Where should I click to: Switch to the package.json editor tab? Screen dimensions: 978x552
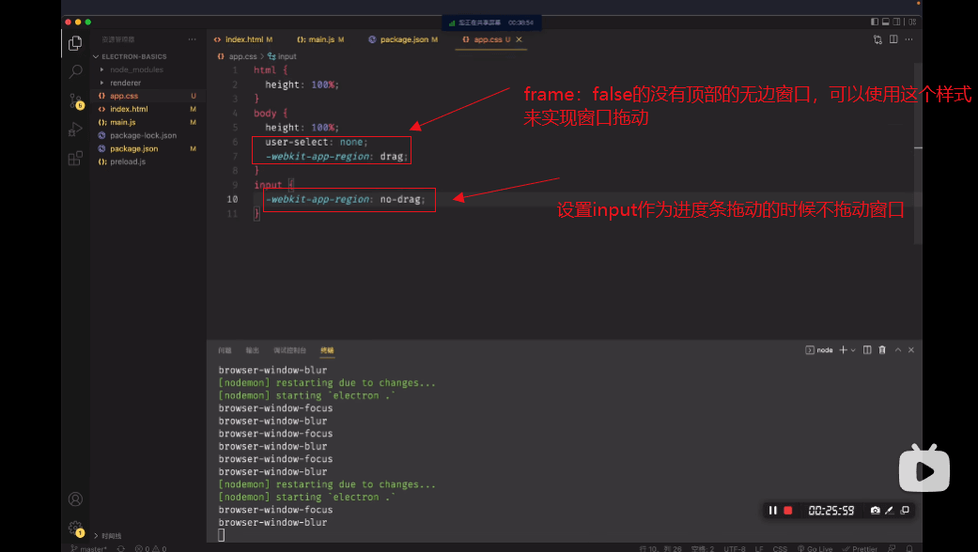(404, 39)
